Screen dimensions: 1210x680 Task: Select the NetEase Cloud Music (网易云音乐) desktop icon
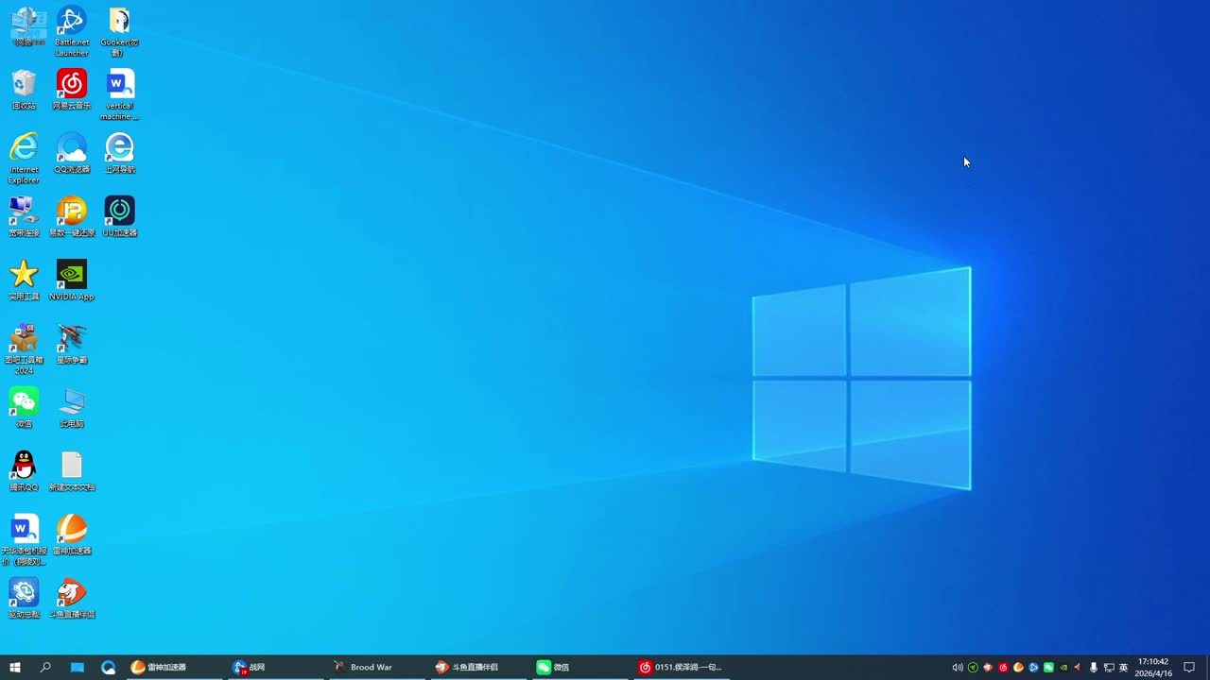point(72,85)
